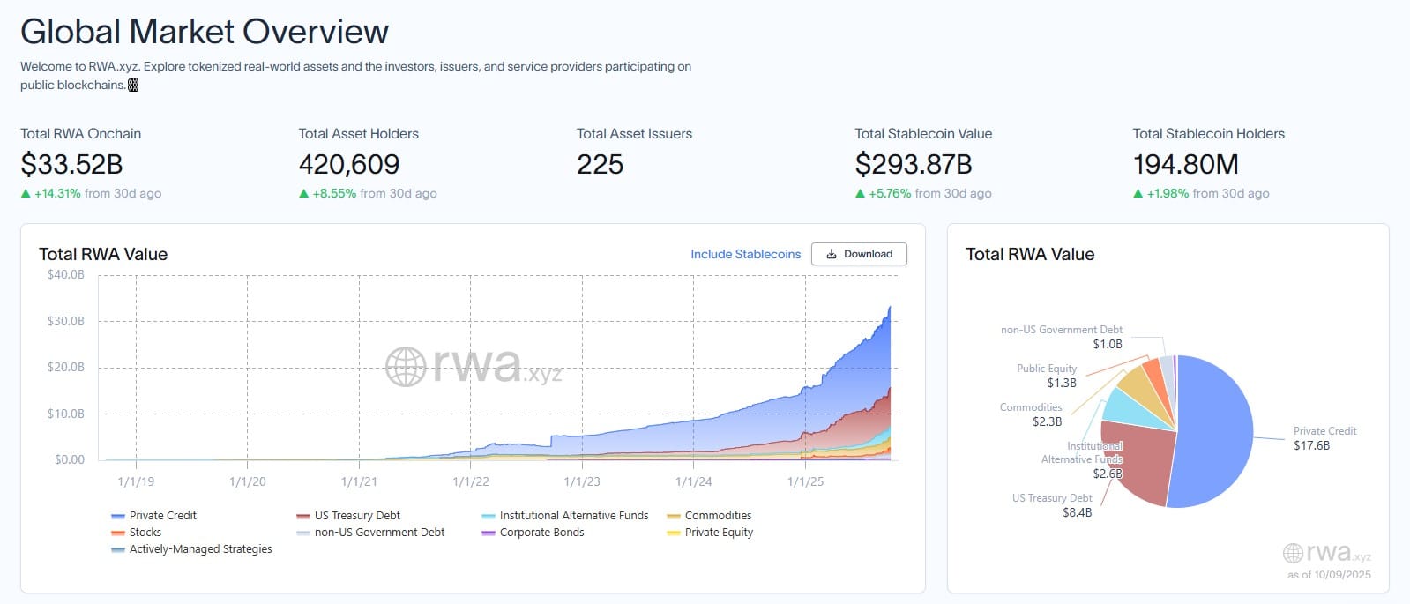Click the Total RWA Onchain $33.52B value

pyautogui.click(x=71, y=165)
